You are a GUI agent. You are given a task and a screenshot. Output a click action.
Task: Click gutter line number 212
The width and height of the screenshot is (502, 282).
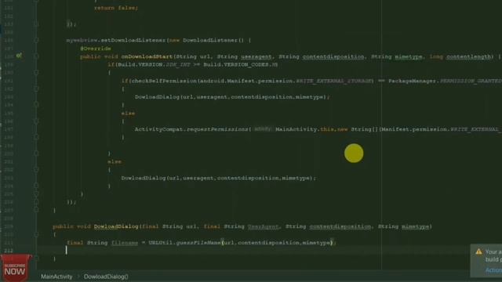point(9,251)
